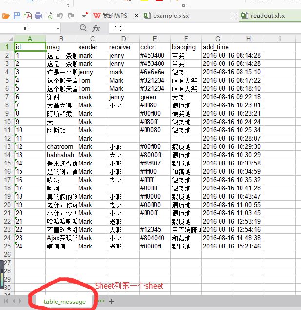
Task: Click color cell #0000ff in row 25
Action: click(155, 247)
